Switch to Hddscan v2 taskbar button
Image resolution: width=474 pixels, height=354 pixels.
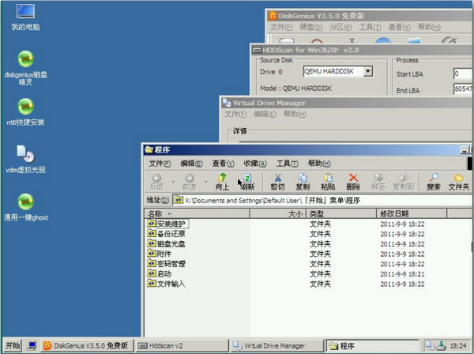pyautogui.click(x=182, y=345)
